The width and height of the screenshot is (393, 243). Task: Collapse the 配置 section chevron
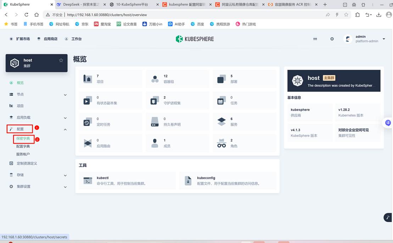(x=65, y=129)
